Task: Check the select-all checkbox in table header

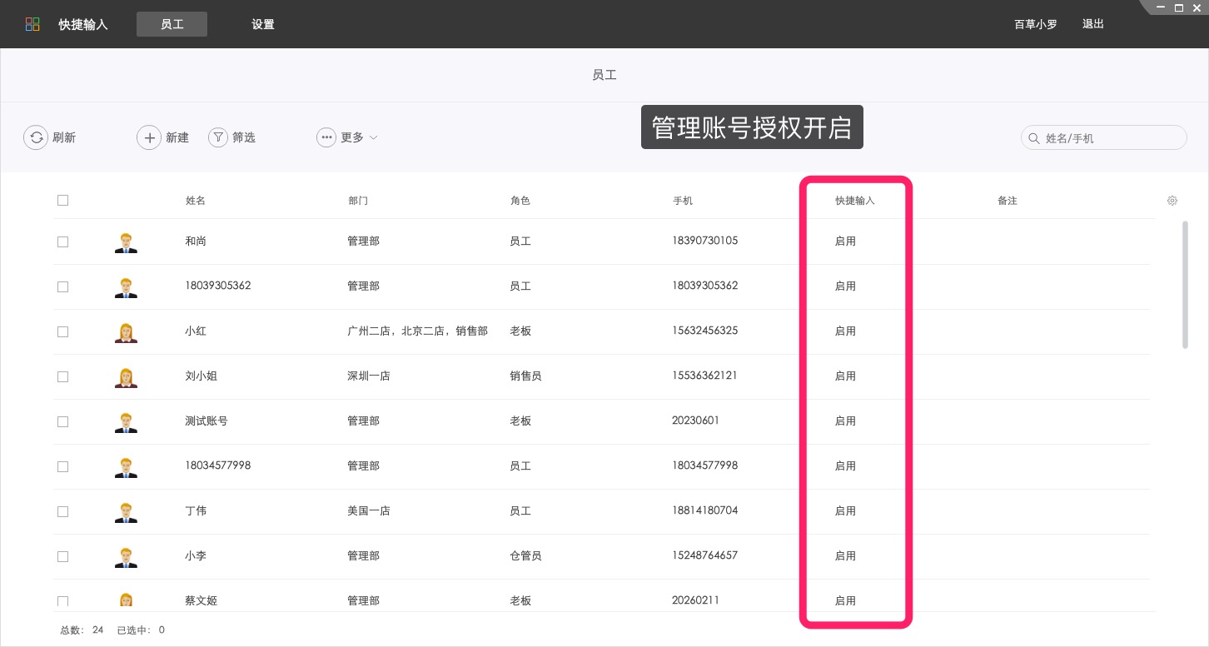Action: tap(62, 200)
